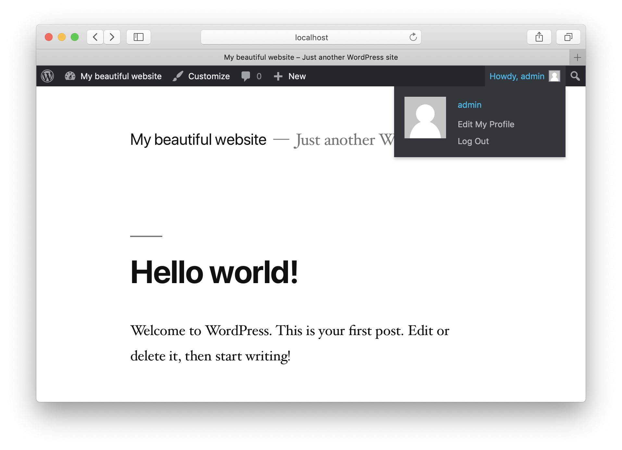The width and height of the screenshot is (622, 450).
Task: Click the search icon in the admin bar
Action: coord(575,76)
